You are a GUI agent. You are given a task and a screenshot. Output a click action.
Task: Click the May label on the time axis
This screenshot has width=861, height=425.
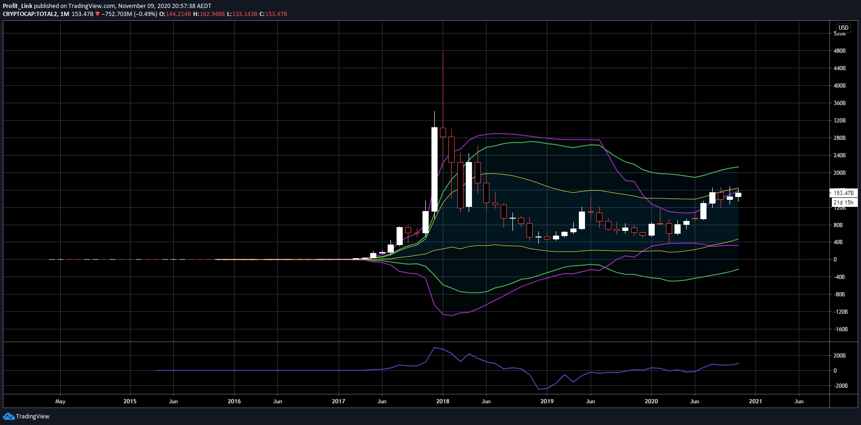click(60, 401)
